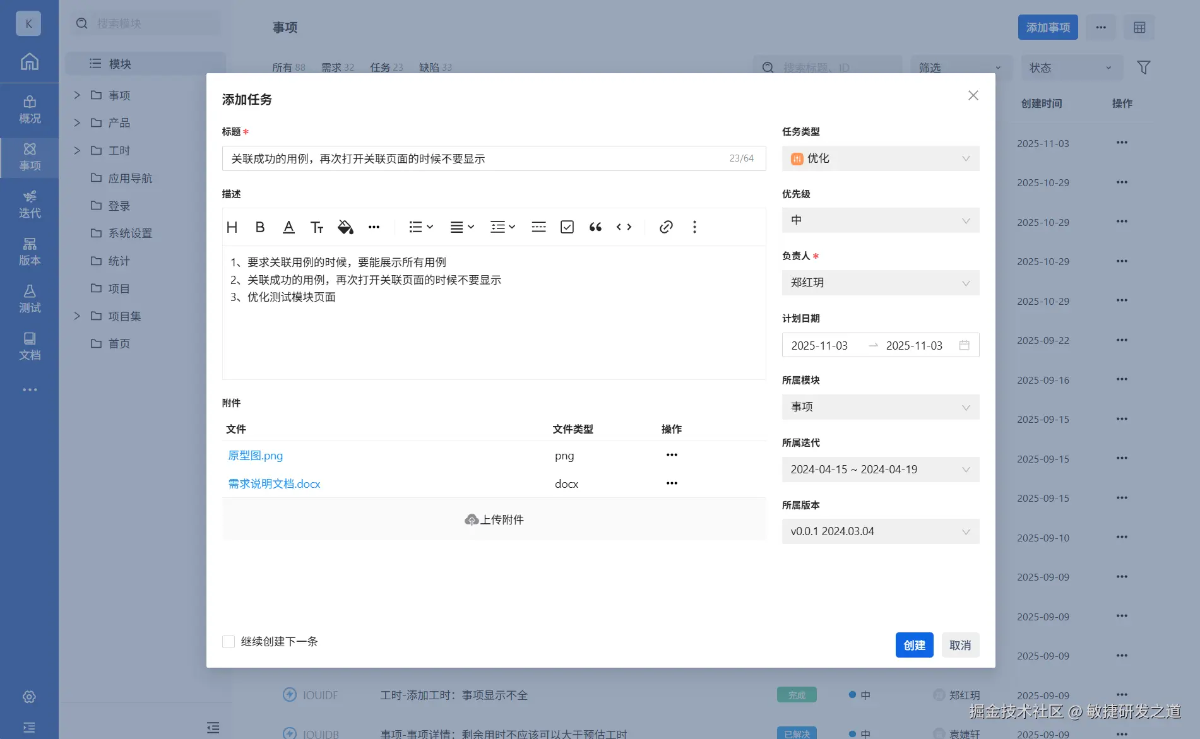Screen dimensions: 1200x739
Task: Open 迭代 in left sidebar
Action: (x=29, y=204)
